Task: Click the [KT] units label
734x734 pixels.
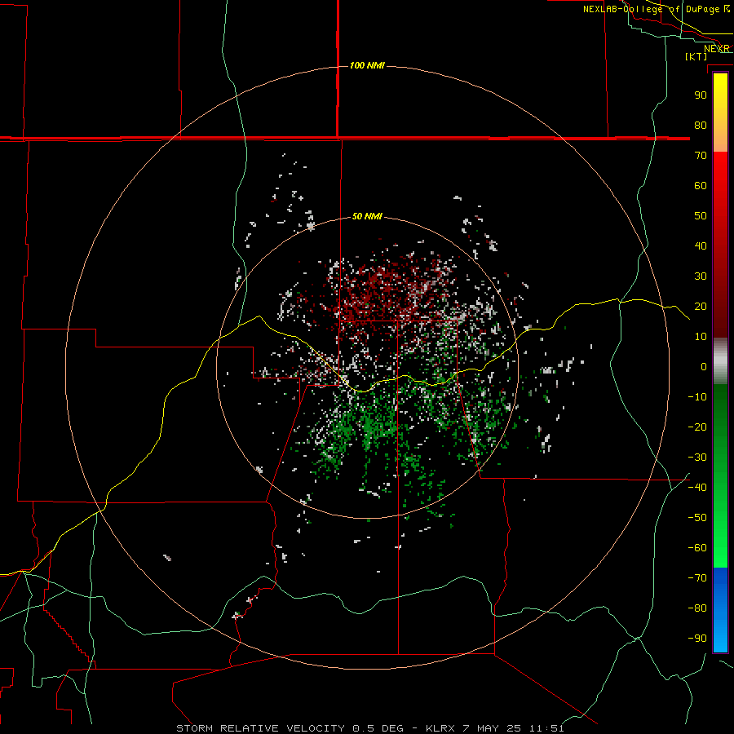Action: click(696, 56)
